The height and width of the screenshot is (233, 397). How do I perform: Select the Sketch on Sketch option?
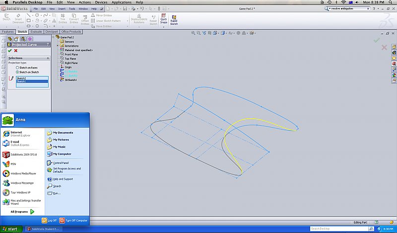[x=18, y=72]
